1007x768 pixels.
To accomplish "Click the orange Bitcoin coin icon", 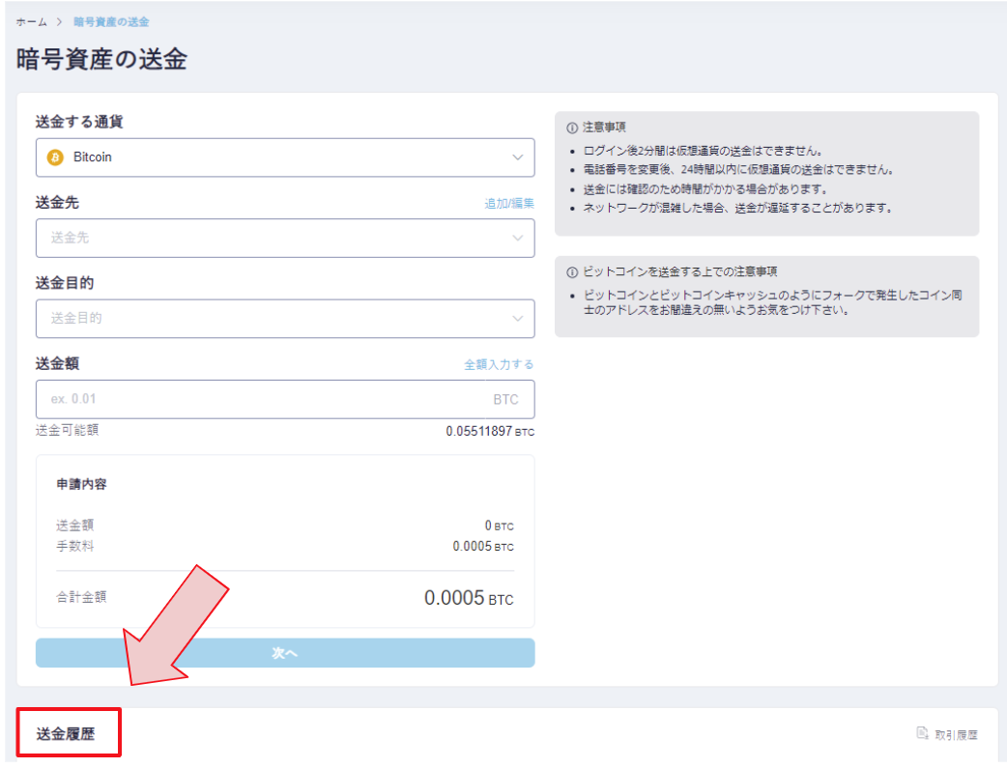I will [55, 156].
